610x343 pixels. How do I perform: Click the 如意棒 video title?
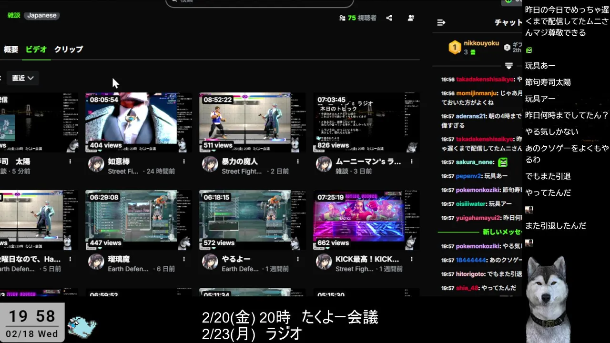(x=119, y=161)
